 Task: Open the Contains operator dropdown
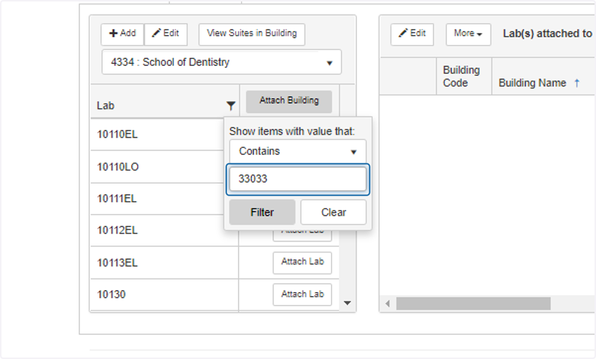[x=298, y=151]
